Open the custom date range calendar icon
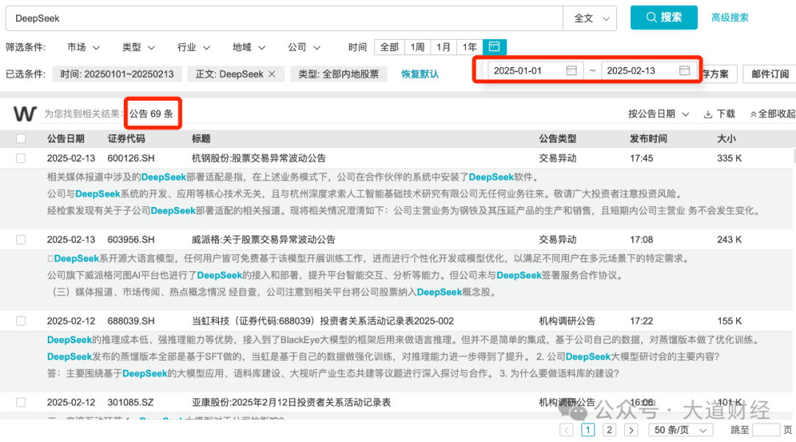Screen dimensions: 796x442 coord(494,46)
